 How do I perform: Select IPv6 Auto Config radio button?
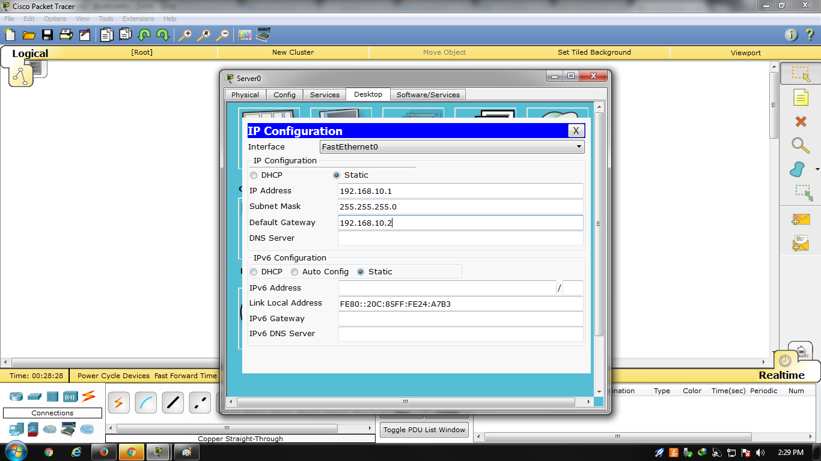[295, 272]
